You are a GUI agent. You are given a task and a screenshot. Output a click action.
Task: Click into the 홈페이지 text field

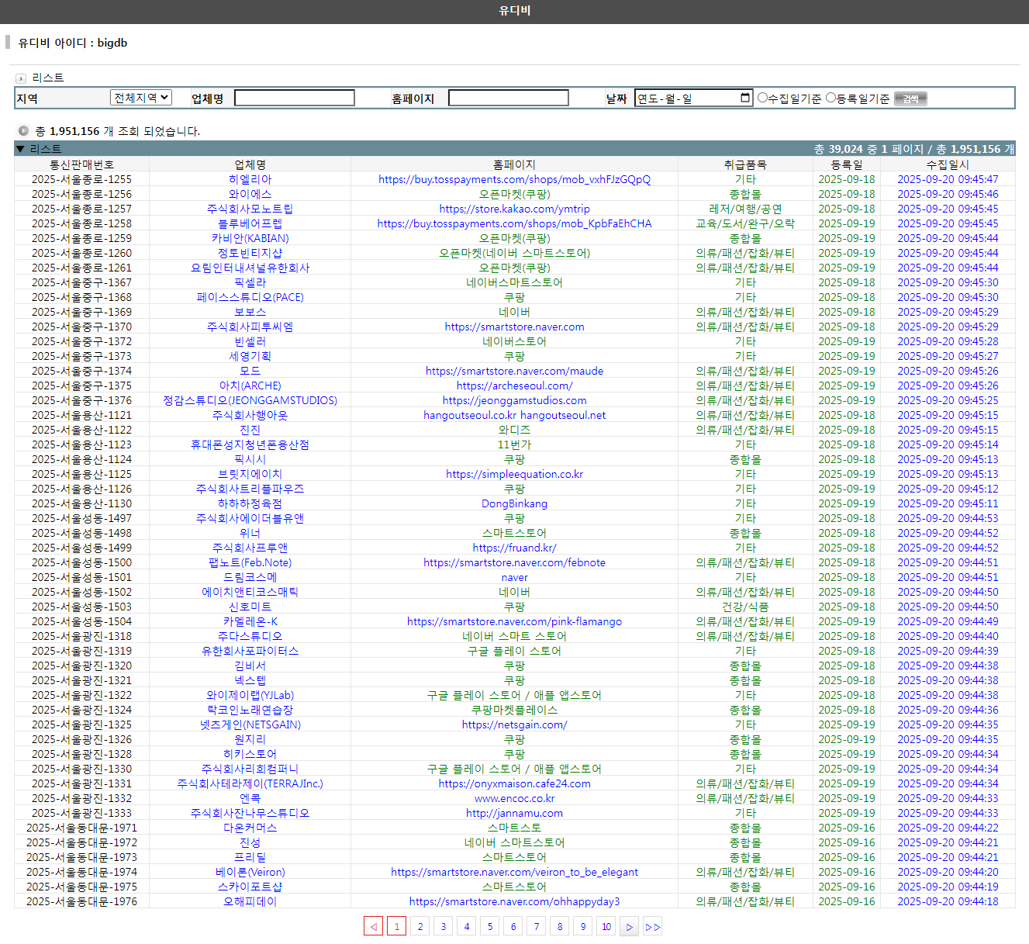[x=508, y=98]
